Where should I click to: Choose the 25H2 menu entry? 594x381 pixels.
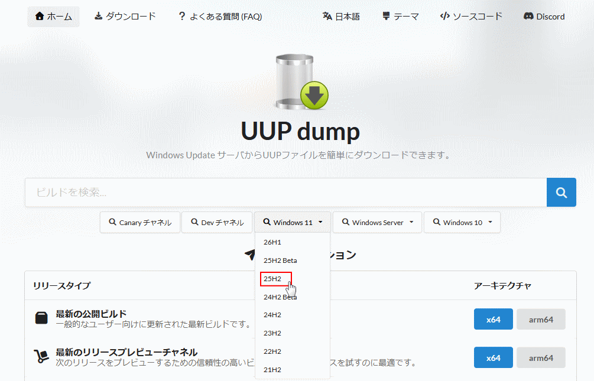[293, 279]
